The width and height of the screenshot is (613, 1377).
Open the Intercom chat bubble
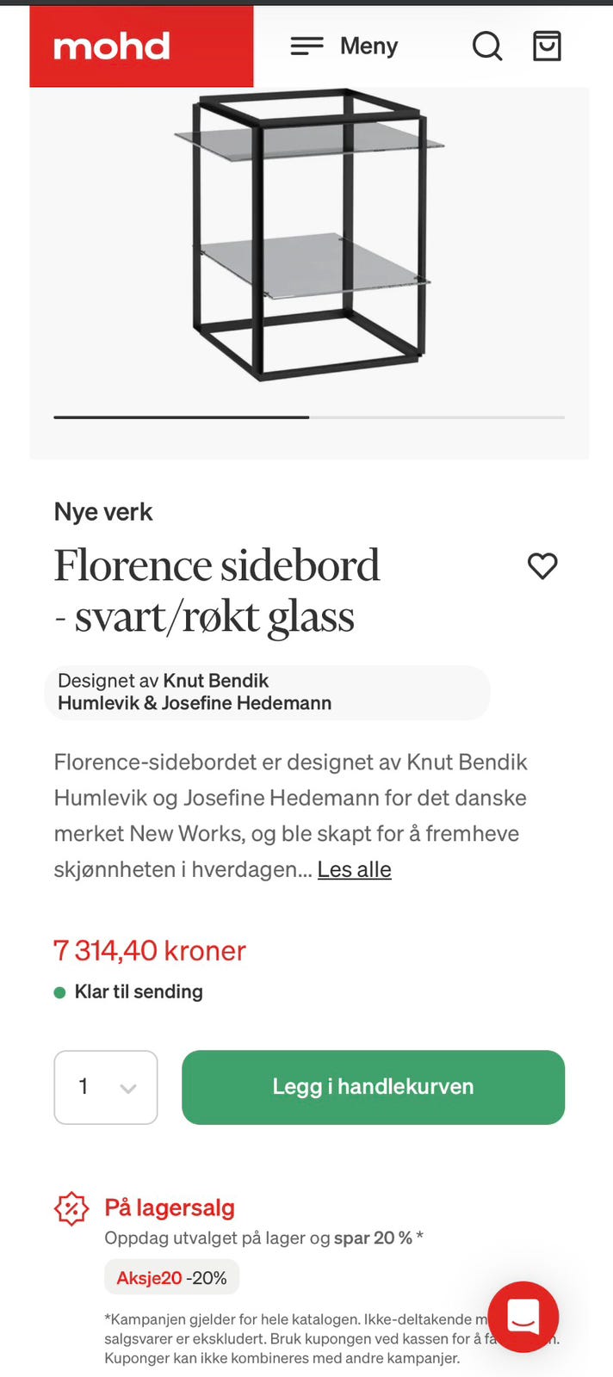523,1318
